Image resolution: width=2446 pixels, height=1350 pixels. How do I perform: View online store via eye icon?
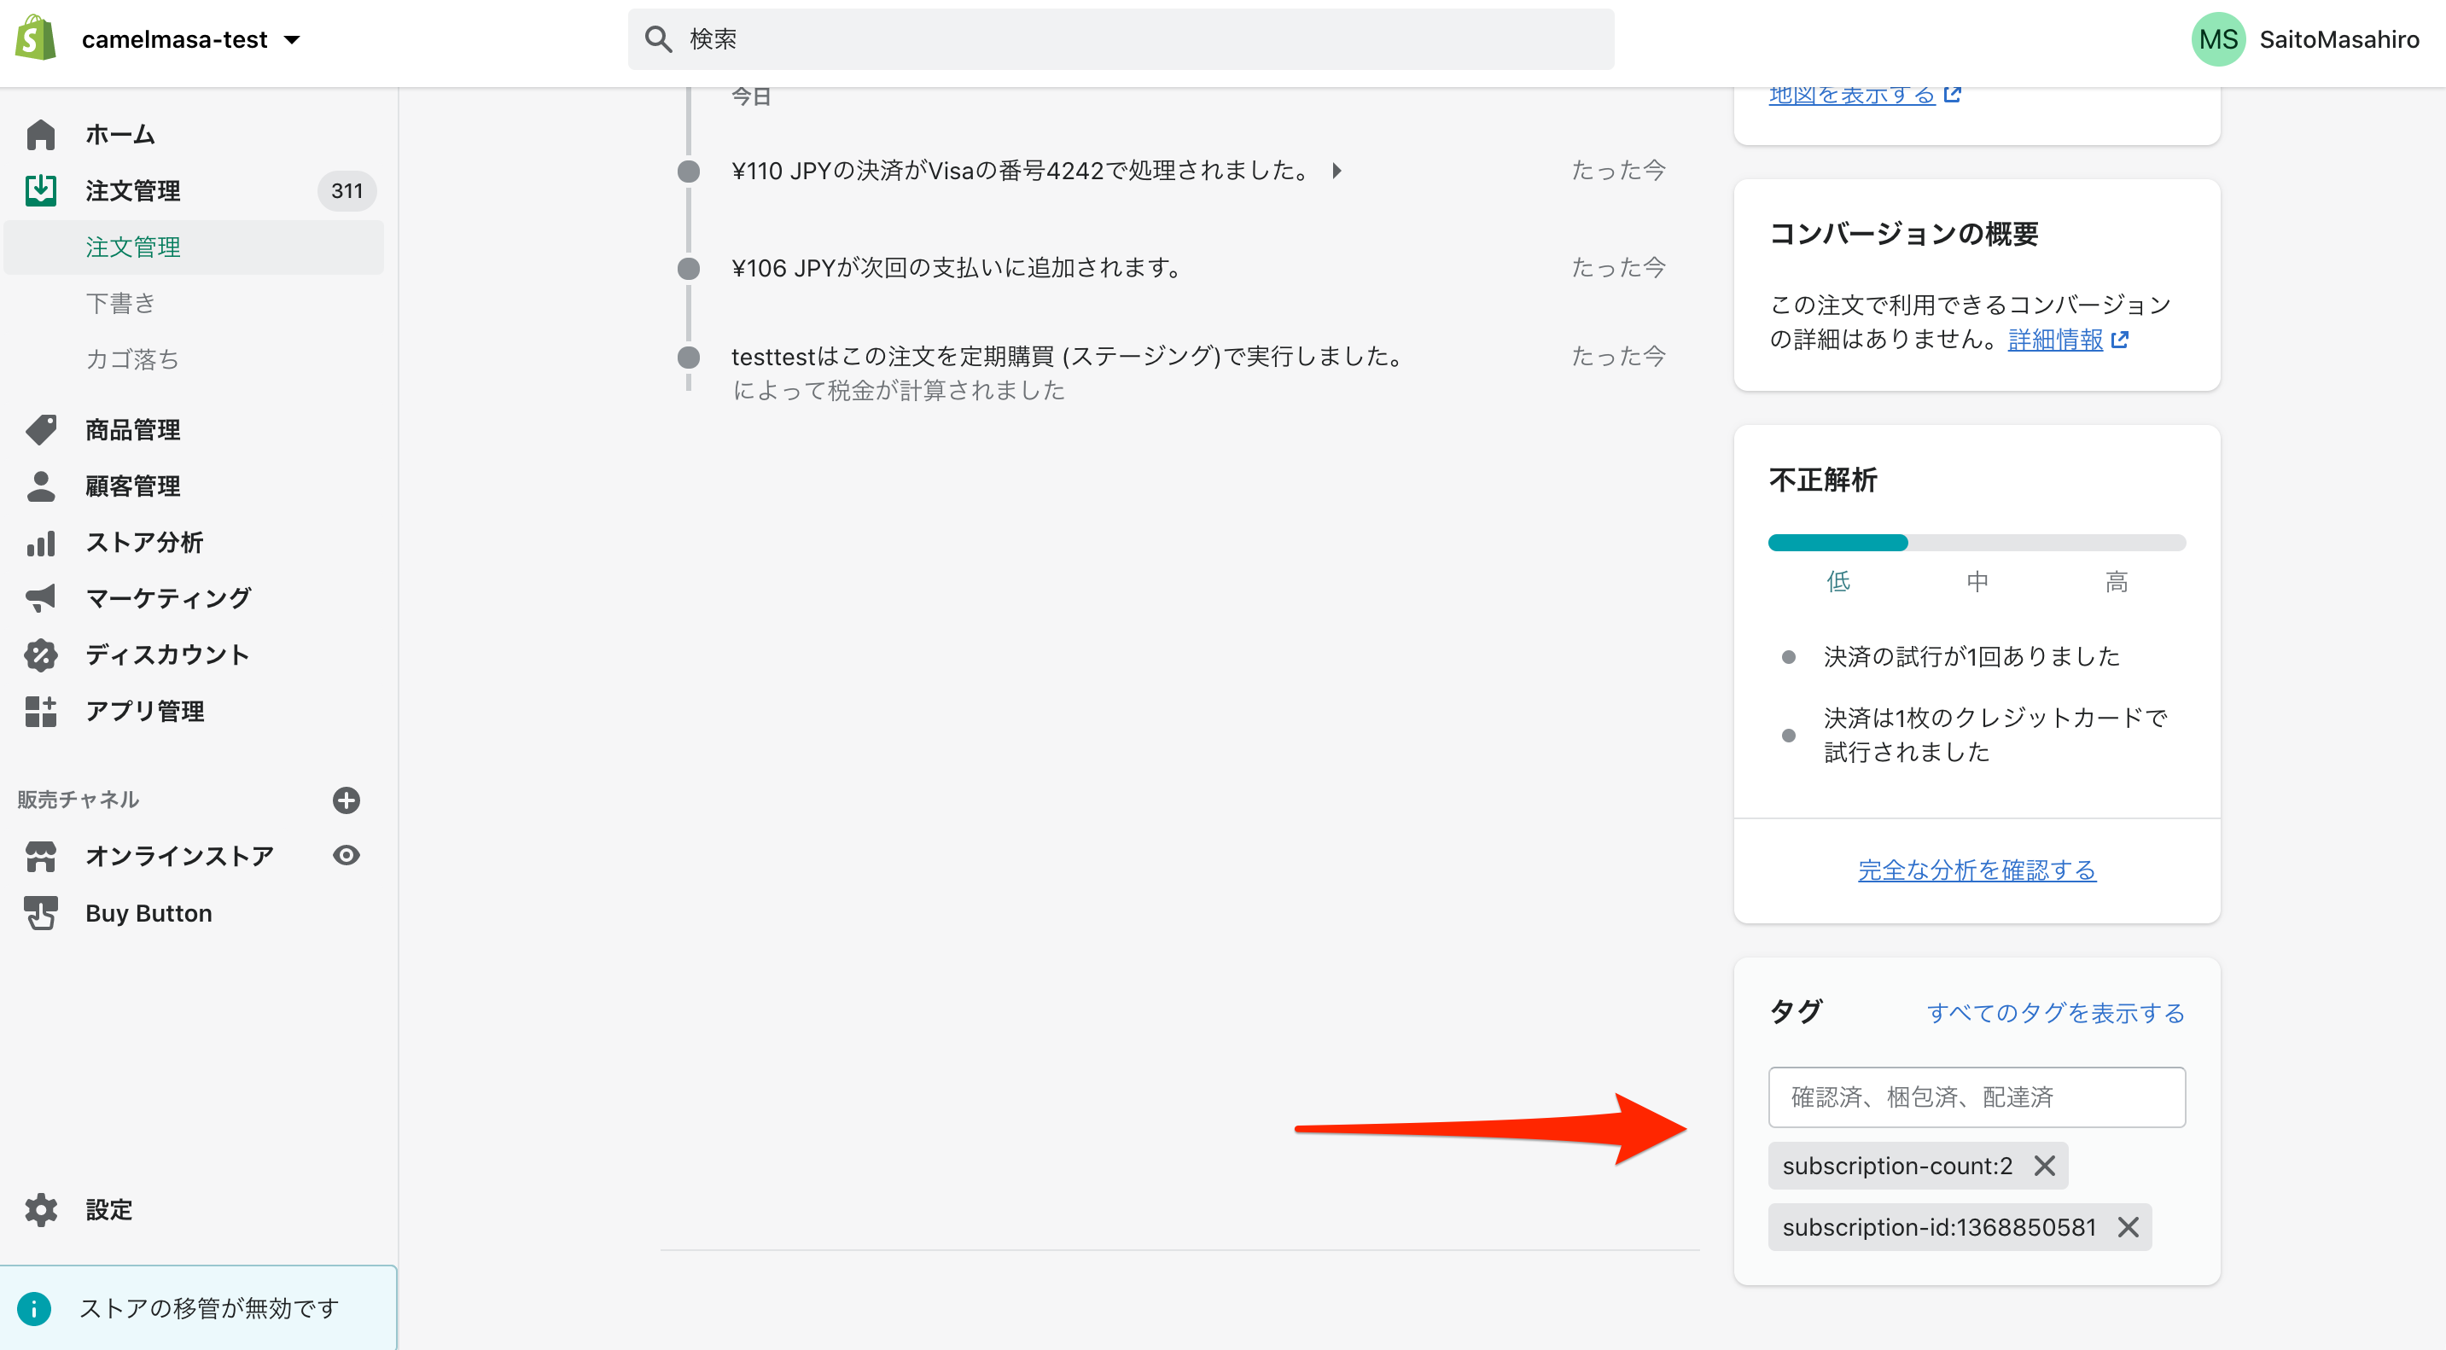[347, 855]
